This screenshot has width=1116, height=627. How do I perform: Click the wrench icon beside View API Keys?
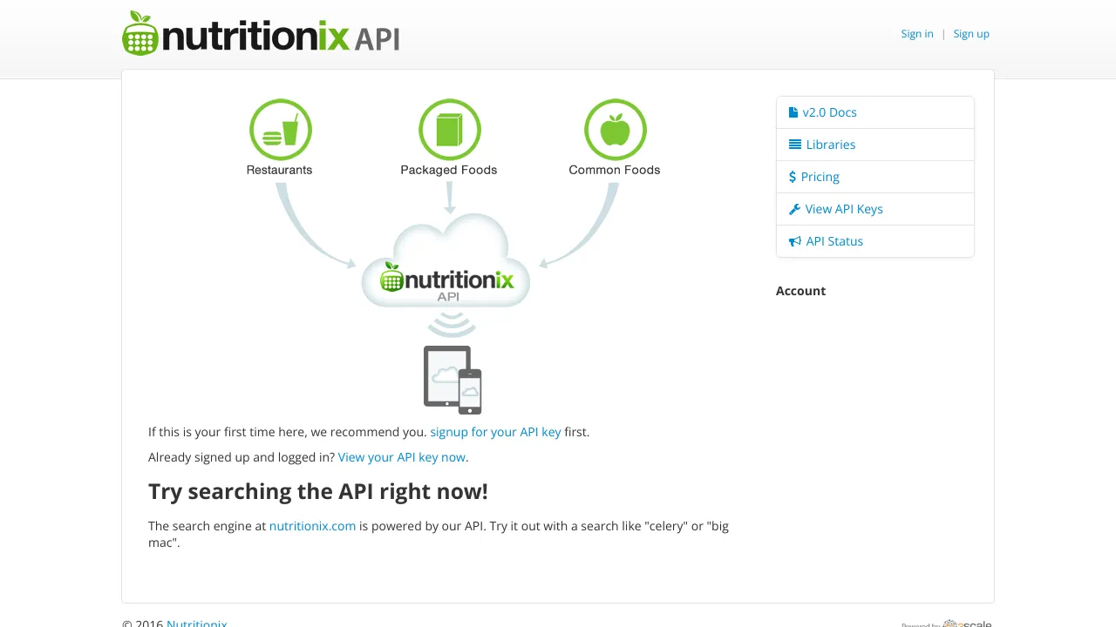(x=794, y=209)
